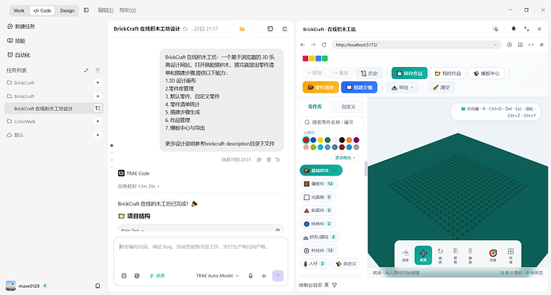Switch to the 自定义 tab beside 零件库

[348, 107]
